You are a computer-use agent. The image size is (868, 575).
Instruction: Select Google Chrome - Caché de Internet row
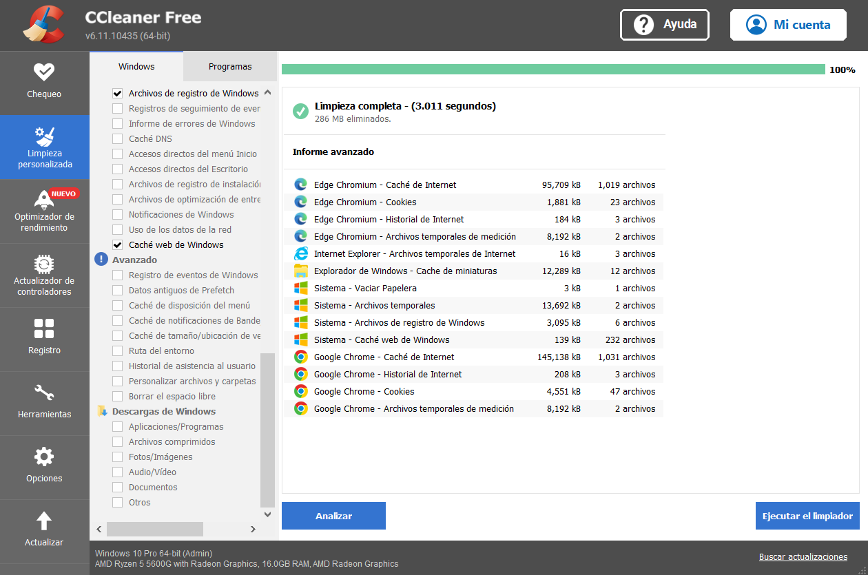pyautogui.click(x=475, y=357)
